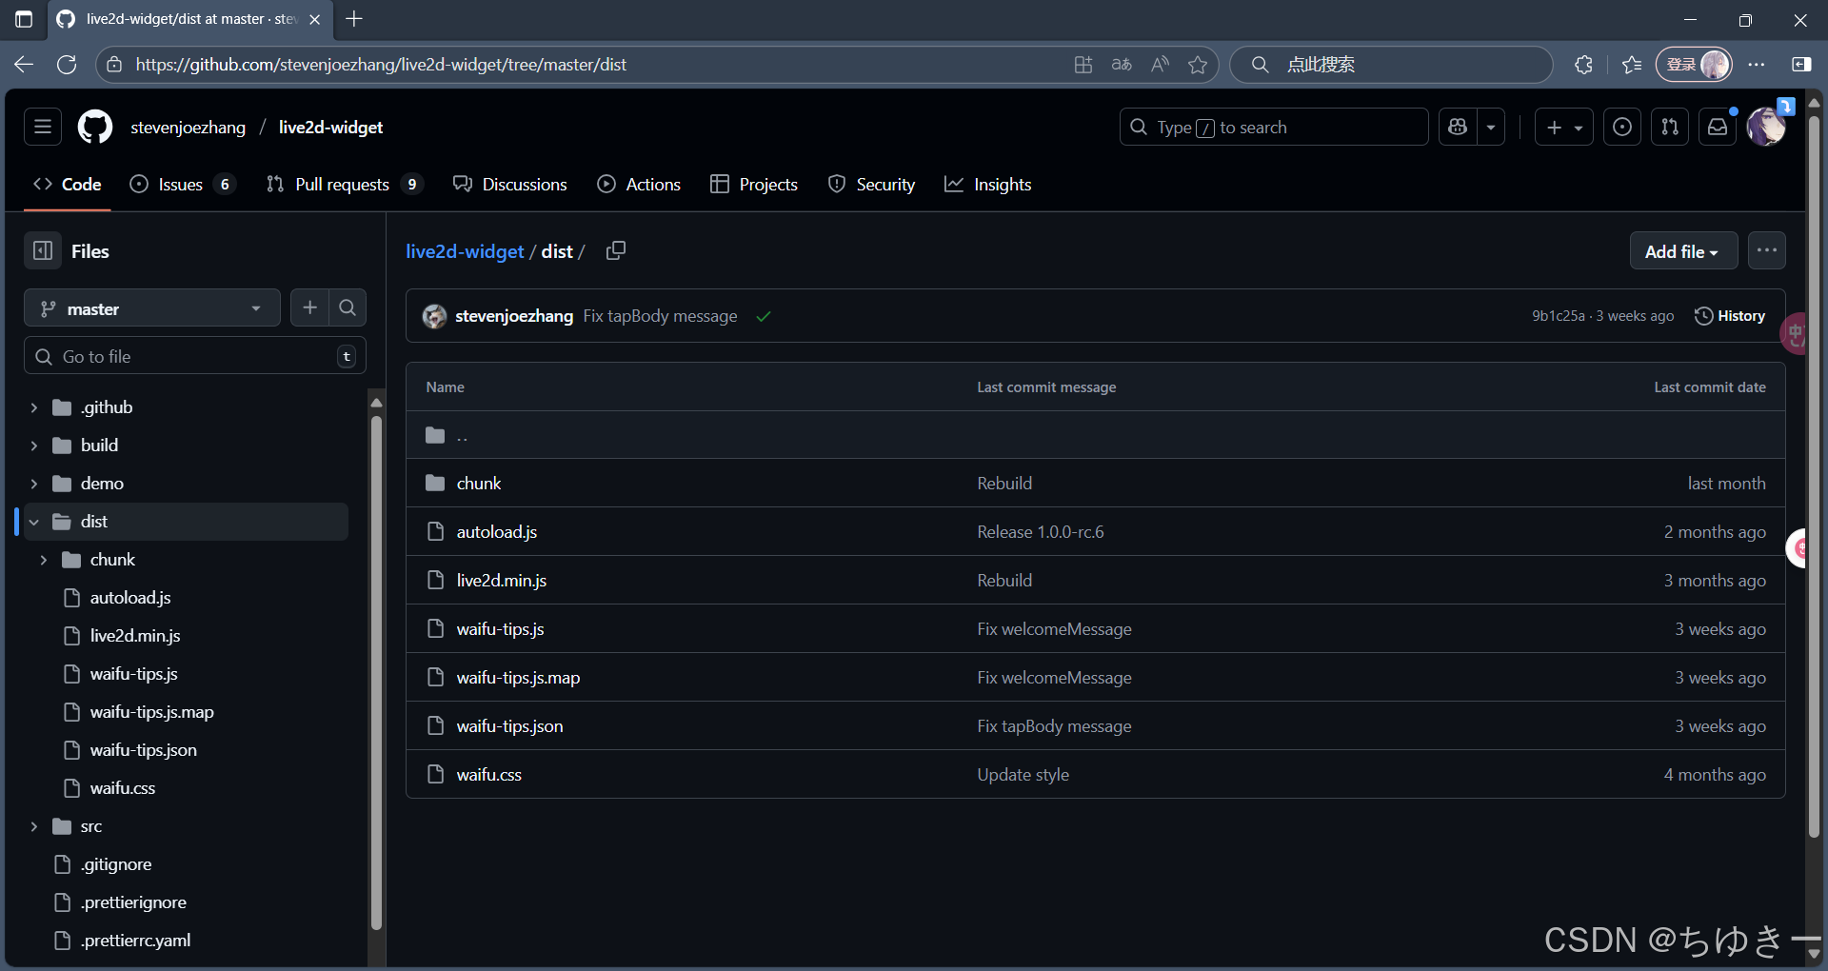Image resolution: width=1828 pixels, height=971 pixels.
Task: Expand the .github folder in the tree
Action: (x=34, y=407)
